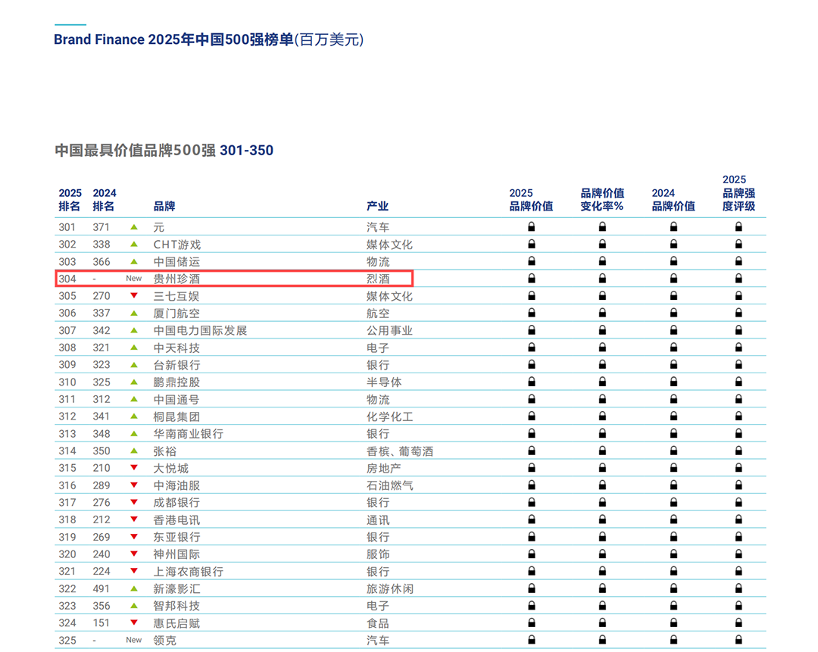Image resolution: width=818 pixels, height=652 pixels.
Task: Click green up arrow beside 新濠影汇
Action: (x=134, y=588)
